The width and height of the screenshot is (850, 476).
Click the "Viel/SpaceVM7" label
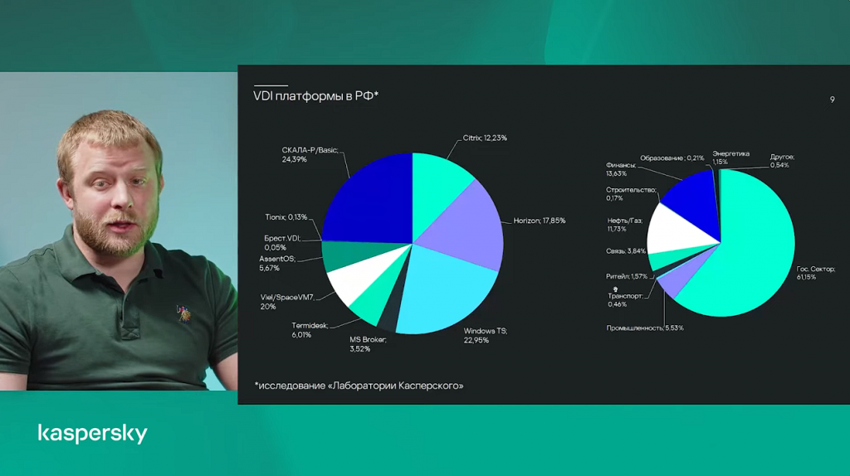click(286, 302)
